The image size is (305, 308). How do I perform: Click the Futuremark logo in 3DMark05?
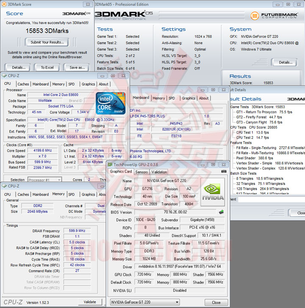[x=274, y=16]
